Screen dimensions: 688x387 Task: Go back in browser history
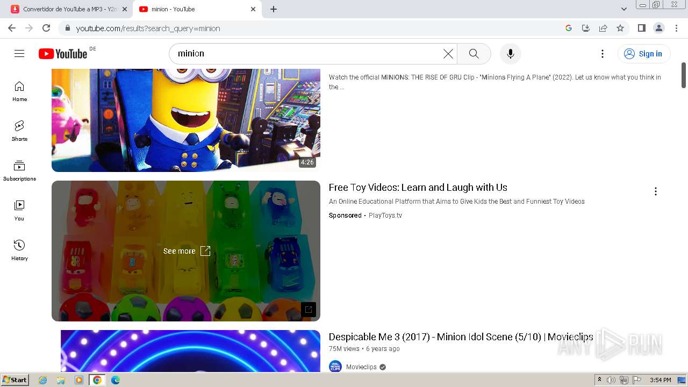pyautogui.click(x=12, y=28)
